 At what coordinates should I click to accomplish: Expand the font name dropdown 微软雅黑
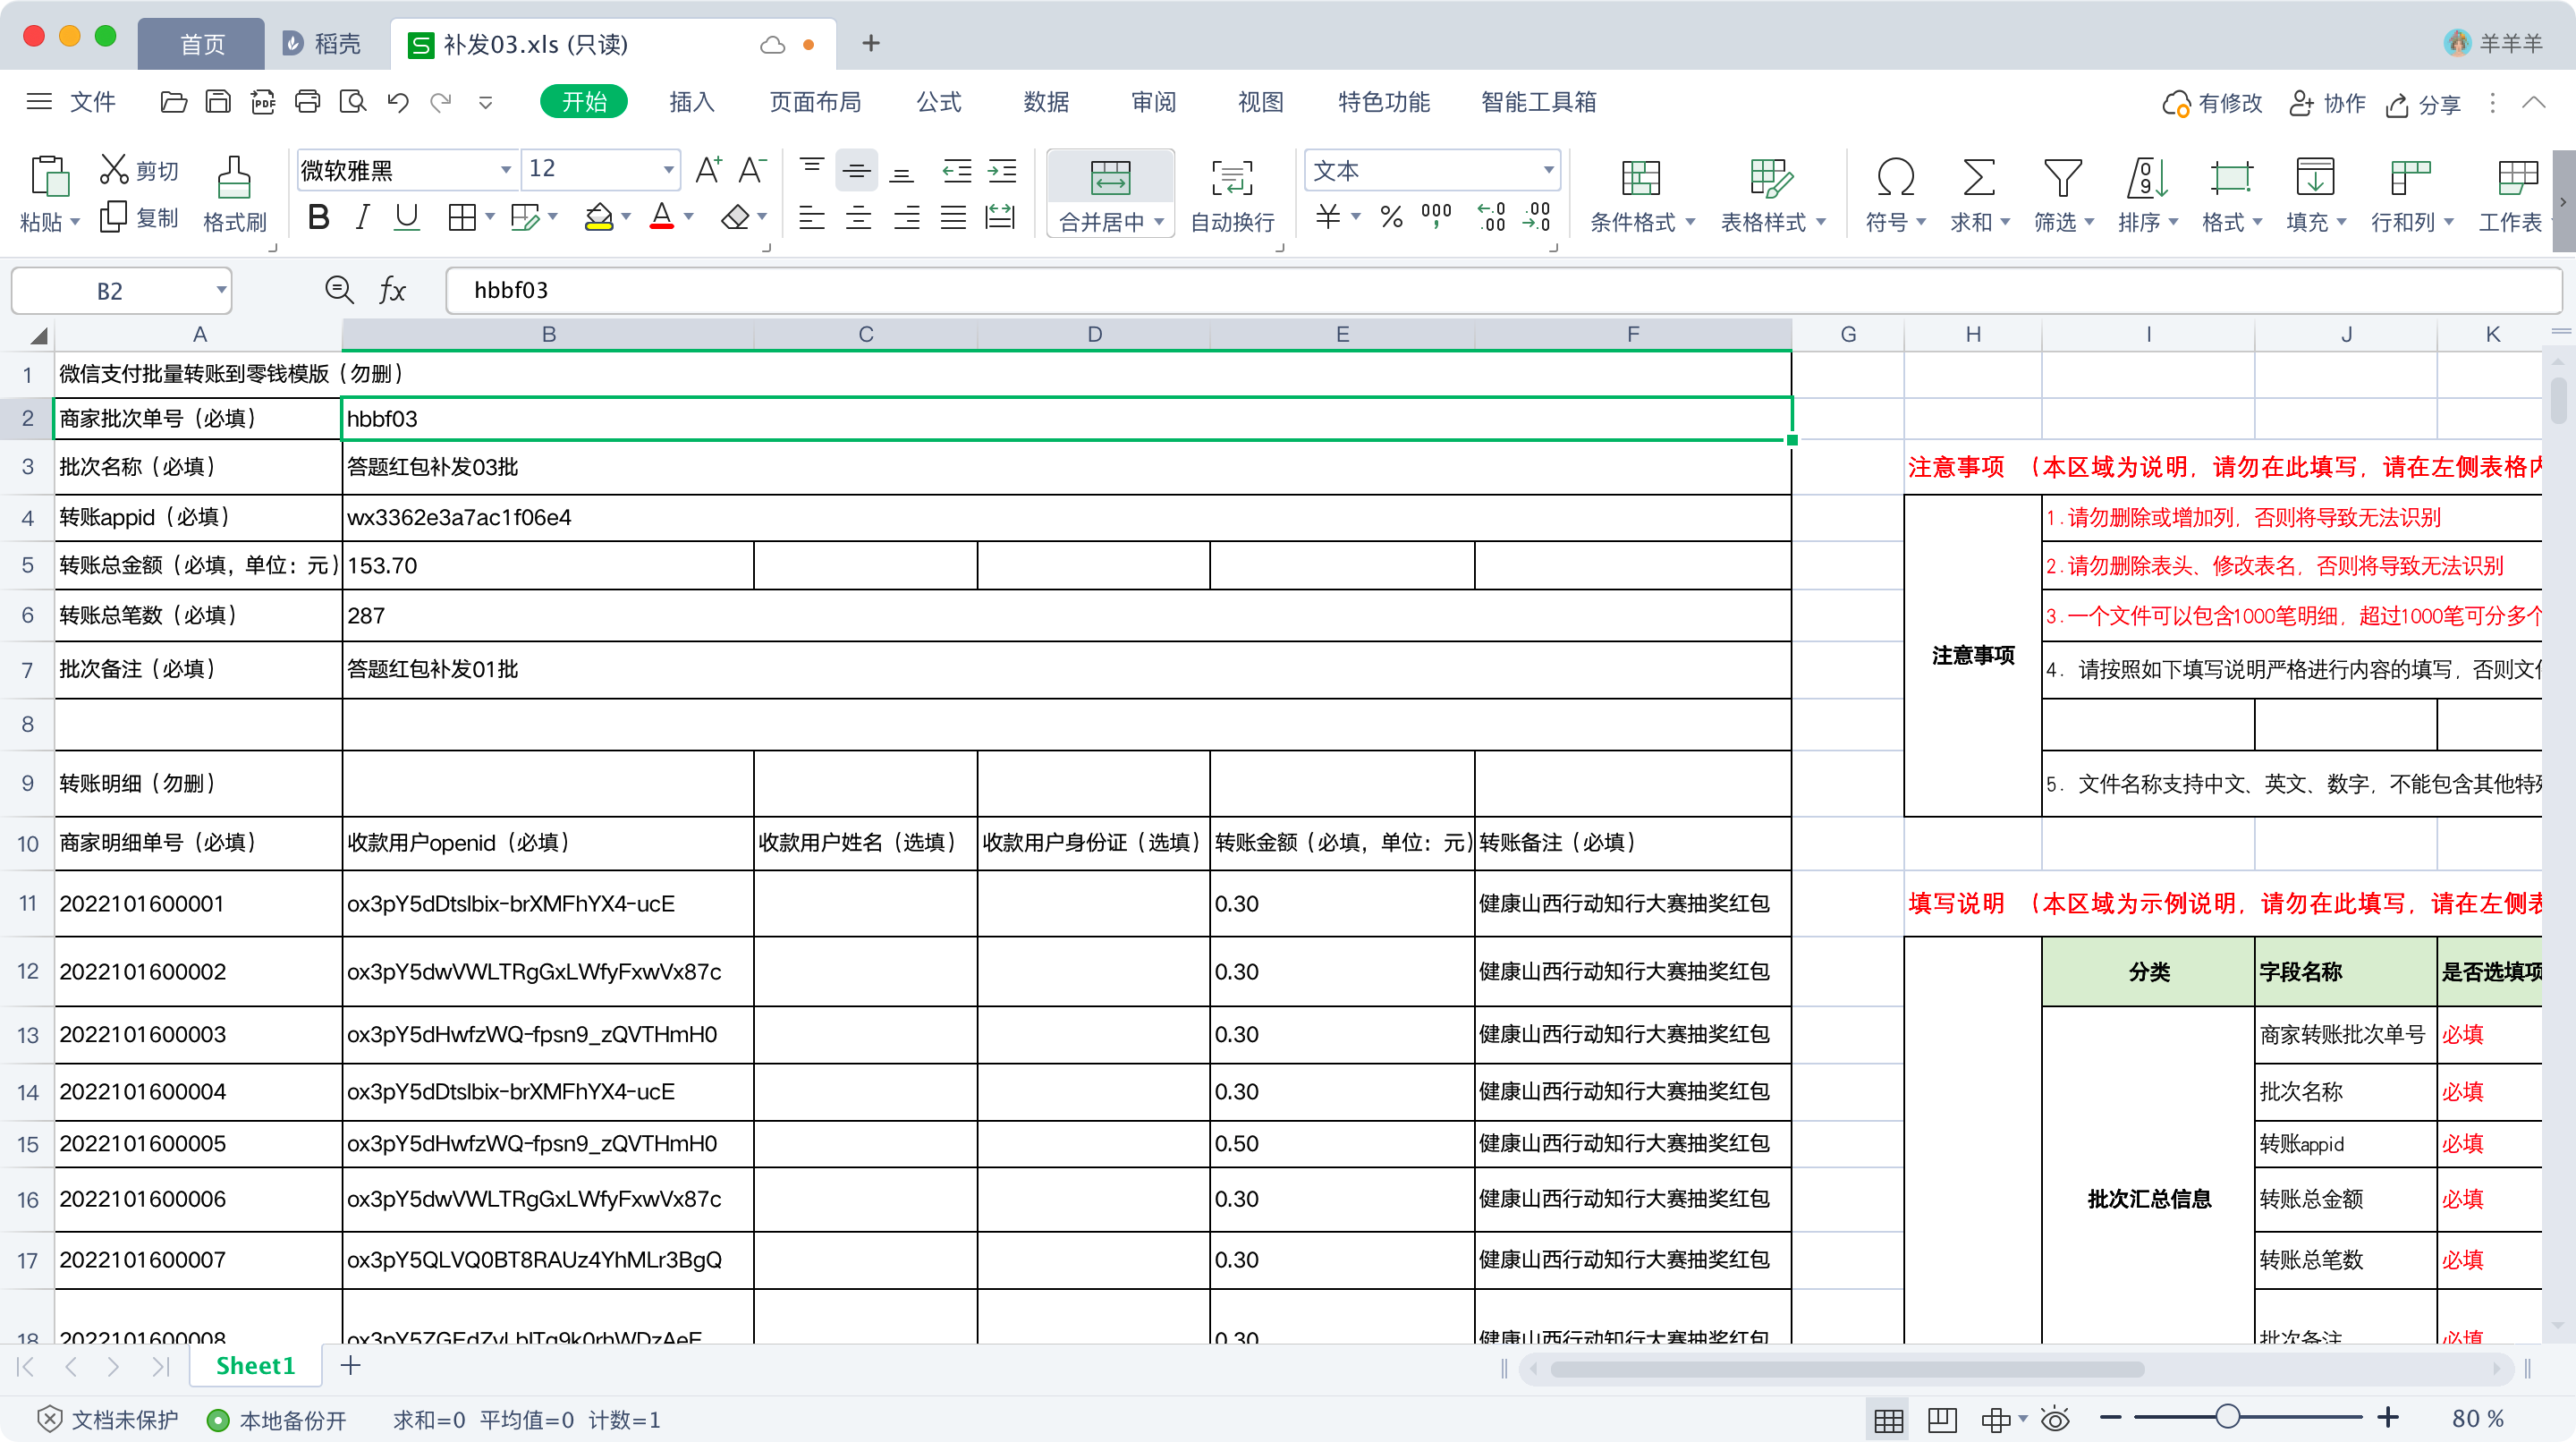point(505,170)
